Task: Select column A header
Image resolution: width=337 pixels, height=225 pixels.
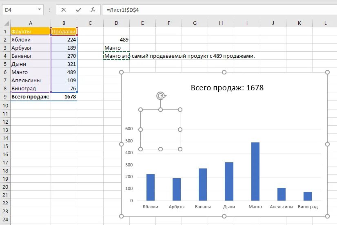Action: pos(31,23)
